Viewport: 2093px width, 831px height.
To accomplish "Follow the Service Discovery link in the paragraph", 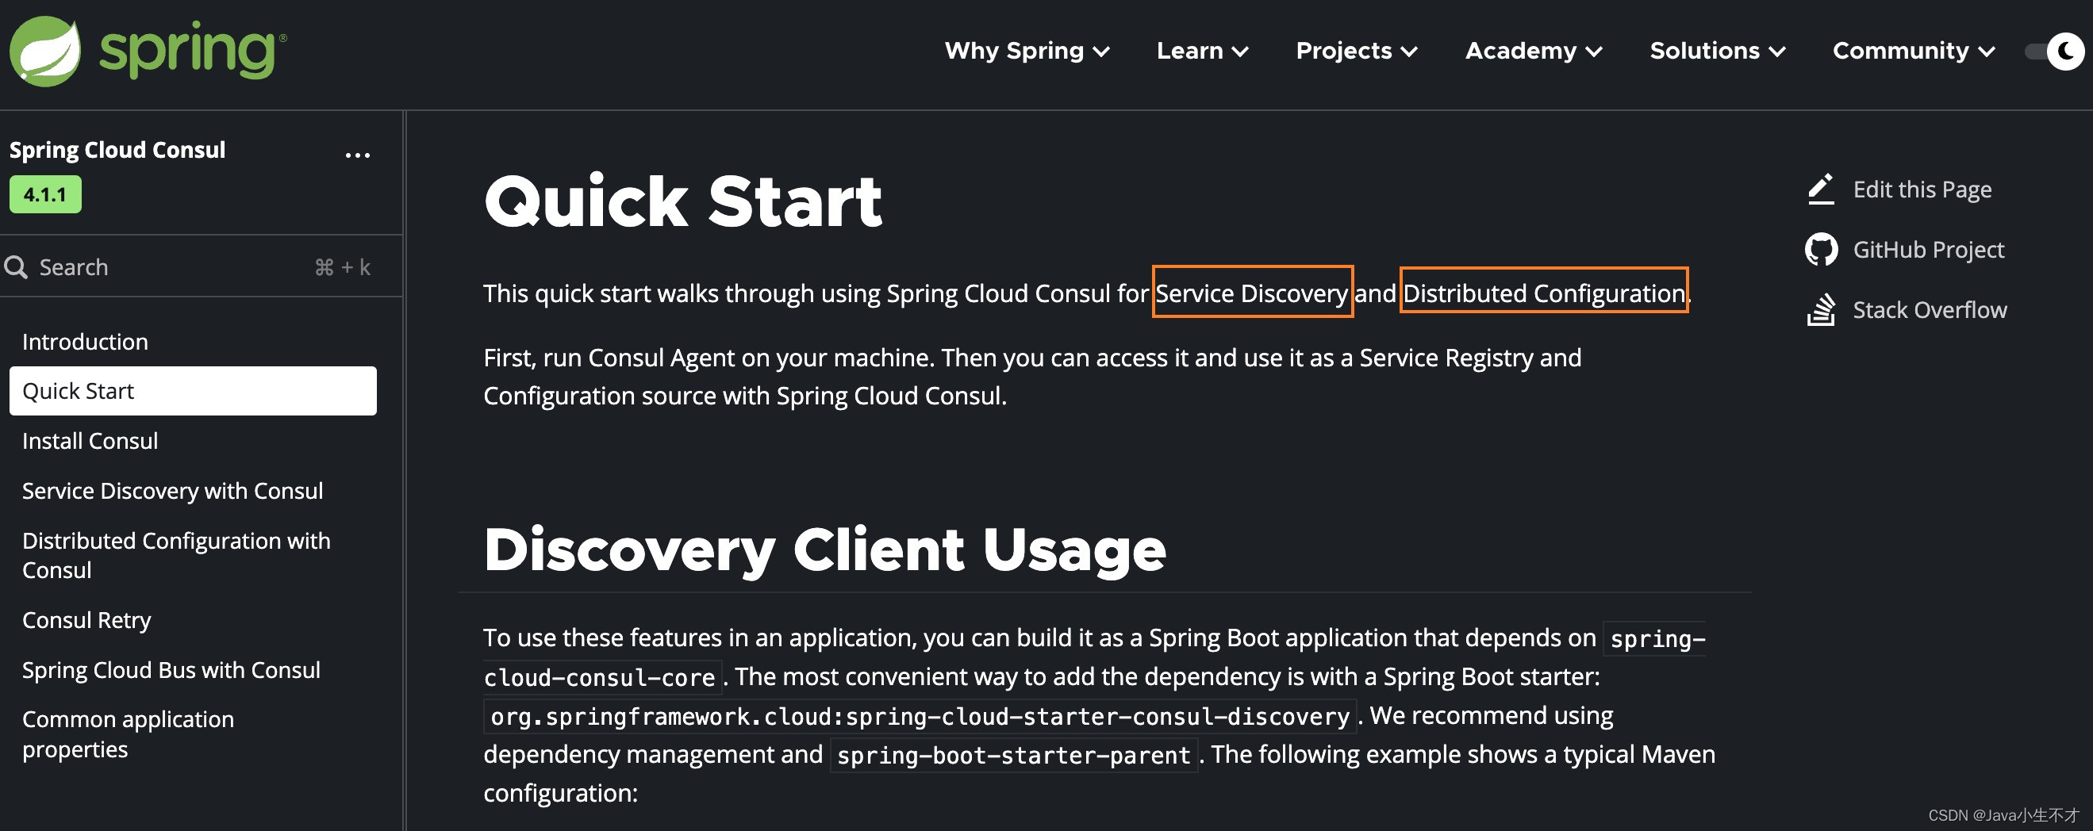I will coord(1251,293).
